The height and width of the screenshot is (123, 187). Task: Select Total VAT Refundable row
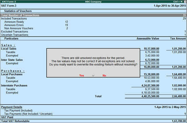tap(93, 121)
